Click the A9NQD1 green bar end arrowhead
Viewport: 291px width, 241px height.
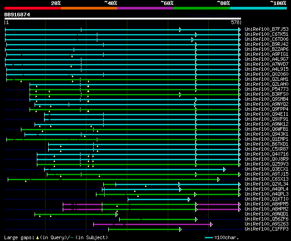tap(117, 215)
